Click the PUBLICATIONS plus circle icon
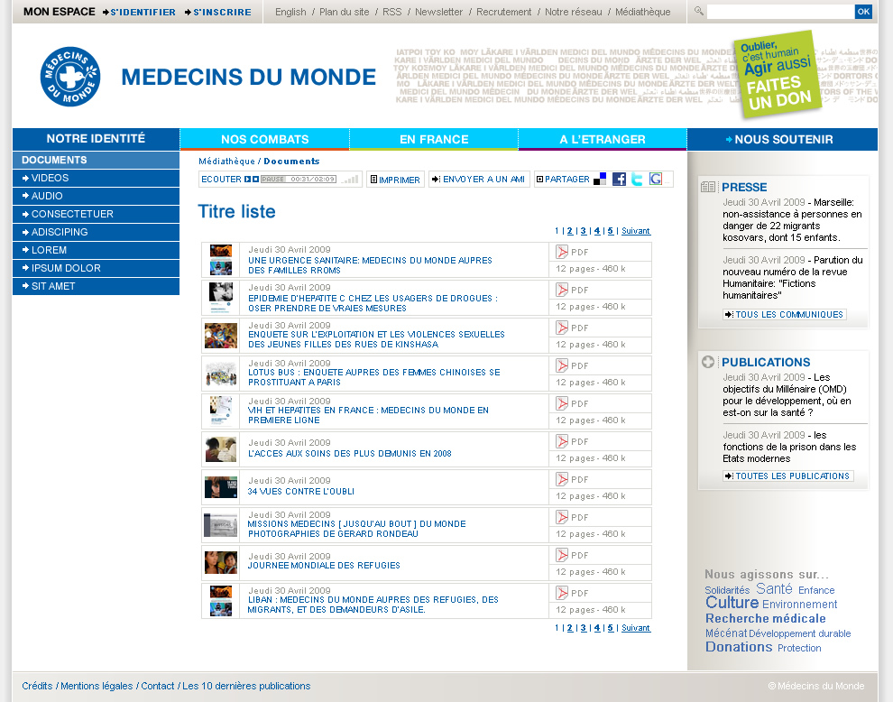 [708, 362]
